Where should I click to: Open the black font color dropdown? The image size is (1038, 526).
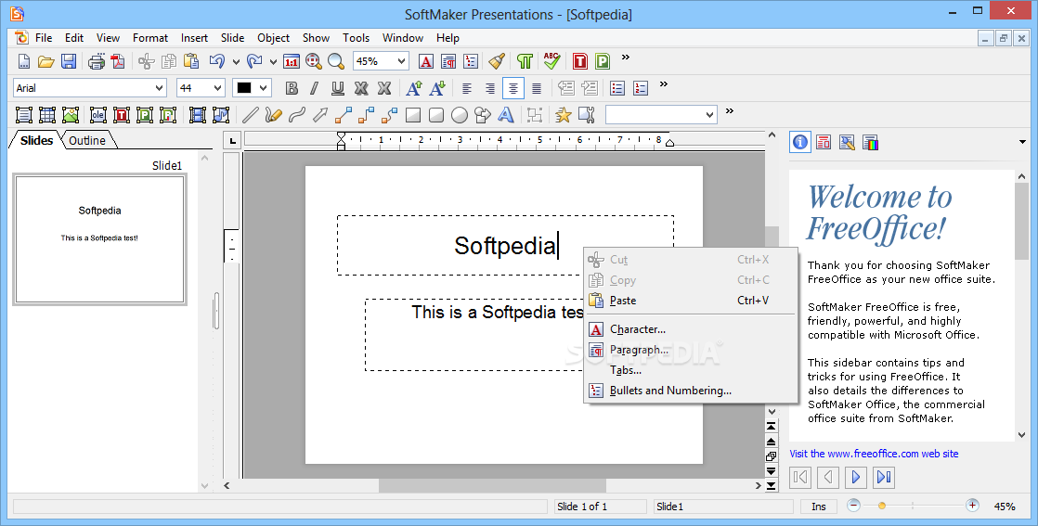(x=264, y=88)
